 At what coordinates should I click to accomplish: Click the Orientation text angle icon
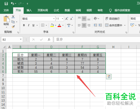coord(95,19)
